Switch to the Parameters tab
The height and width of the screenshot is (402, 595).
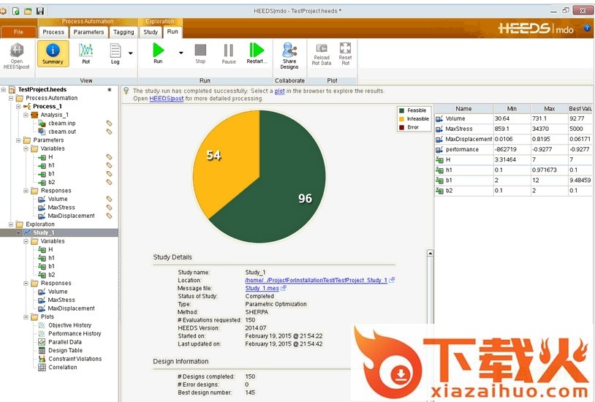coord(88,32)
